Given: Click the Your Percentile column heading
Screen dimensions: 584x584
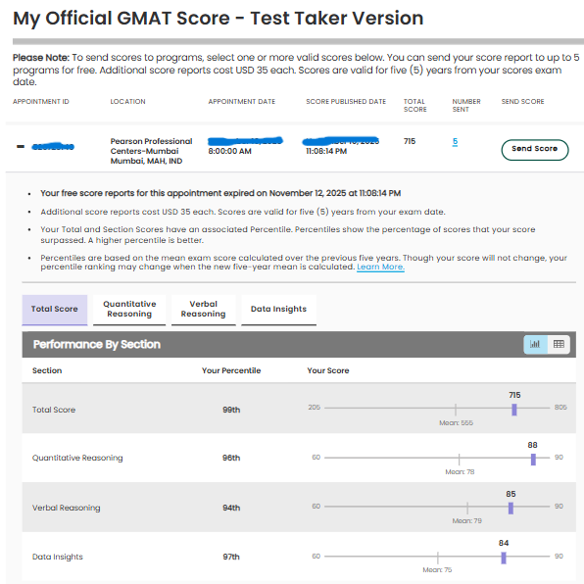Looking at the screenshot, I should (231, 370).
